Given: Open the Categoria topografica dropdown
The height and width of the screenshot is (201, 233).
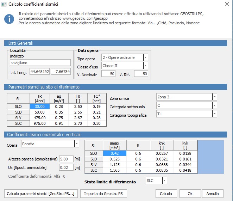Looking at the screenshot, I should click(x=214, y=114).
